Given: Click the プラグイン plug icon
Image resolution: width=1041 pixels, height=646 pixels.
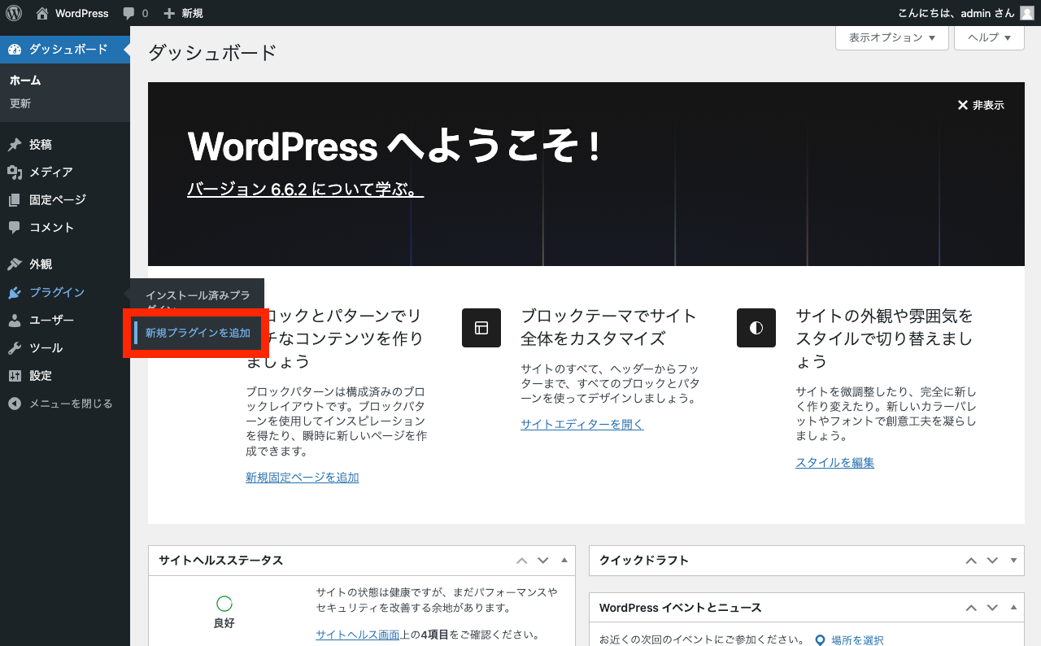Looking at the screenshot, I should pos(15,293).
